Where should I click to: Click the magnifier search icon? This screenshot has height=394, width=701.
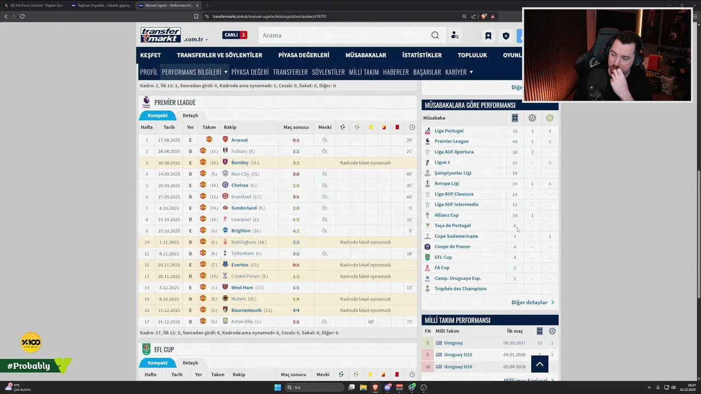click(x=435, y=36)
